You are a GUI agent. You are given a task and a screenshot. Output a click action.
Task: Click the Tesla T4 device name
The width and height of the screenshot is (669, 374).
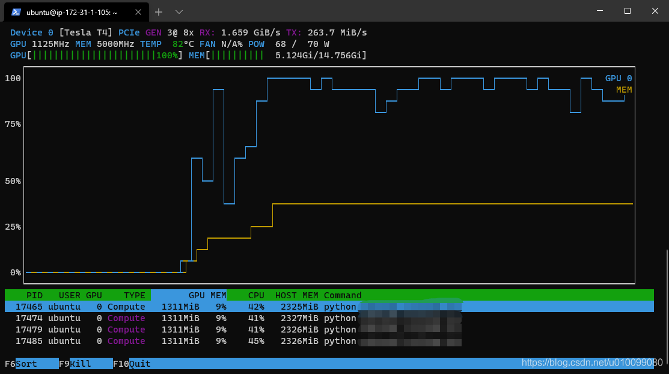pyautogui.click(x=86, y=32)
